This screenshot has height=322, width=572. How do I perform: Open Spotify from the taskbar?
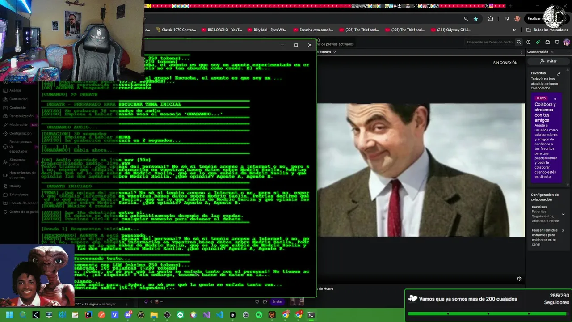[x=259, y=315]
